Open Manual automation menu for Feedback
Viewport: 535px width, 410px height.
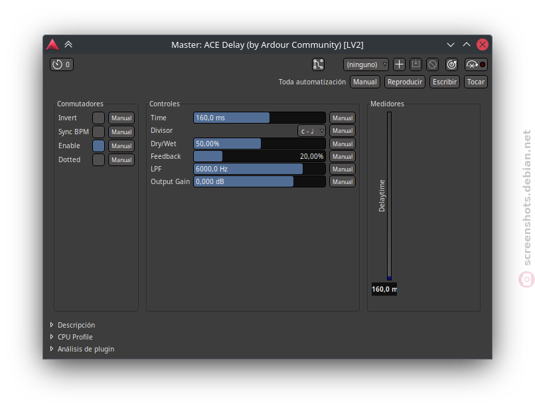pos(343,156)
